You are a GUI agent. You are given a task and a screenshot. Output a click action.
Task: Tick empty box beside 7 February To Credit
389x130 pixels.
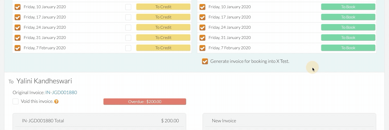[x=128, y=48]
